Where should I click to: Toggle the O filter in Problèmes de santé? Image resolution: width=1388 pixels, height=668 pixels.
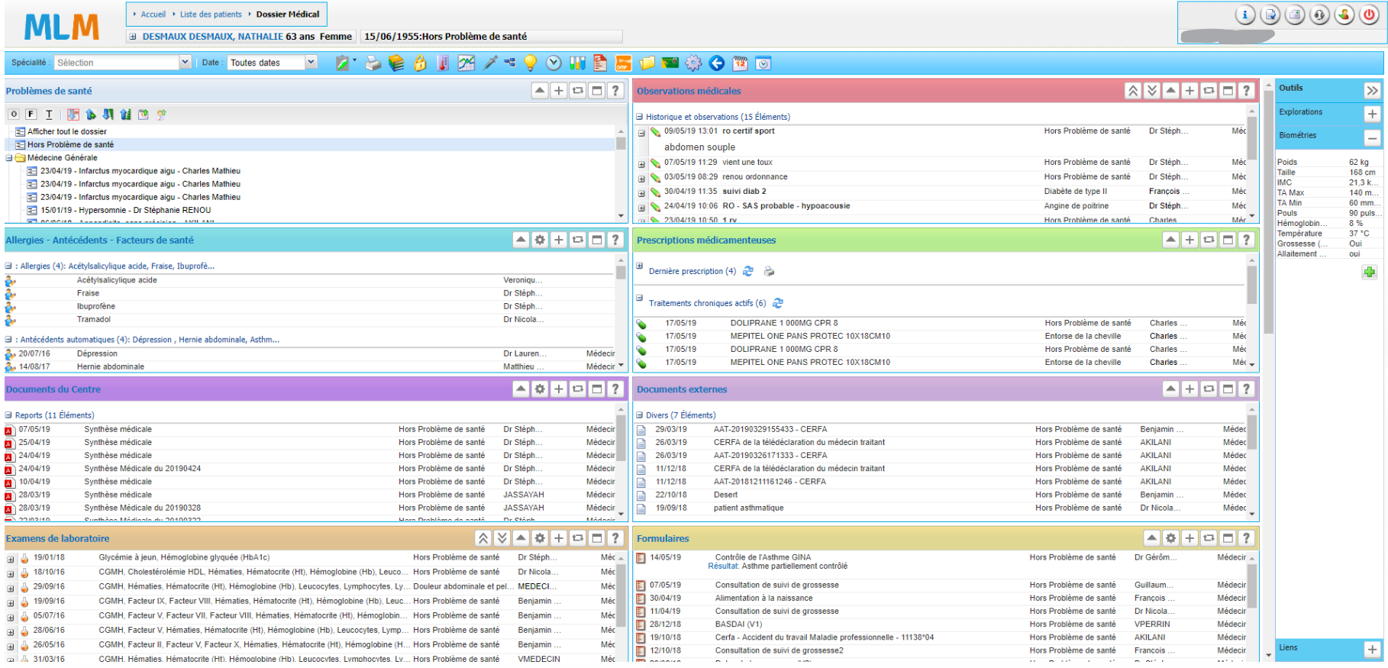14,115
